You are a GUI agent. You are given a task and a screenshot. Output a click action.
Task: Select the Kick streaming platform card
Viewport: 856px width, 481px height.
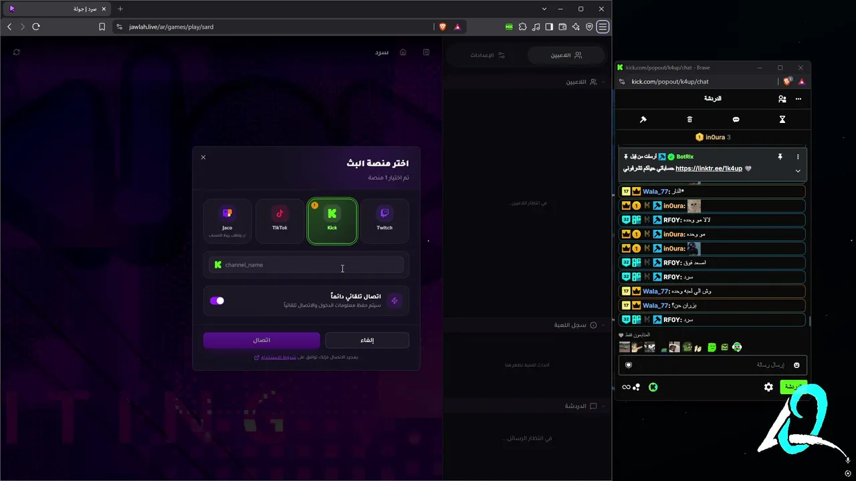(x=332, y=221)
